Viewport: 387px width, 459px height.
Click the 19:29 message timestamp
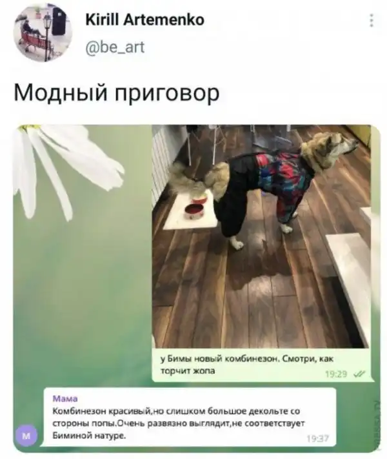click(x=336, y=374)
